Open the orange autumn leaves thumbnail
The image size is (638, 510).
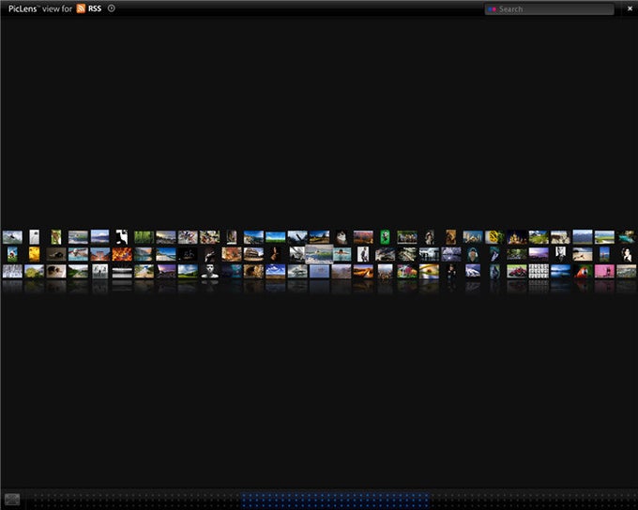[122, 255]
